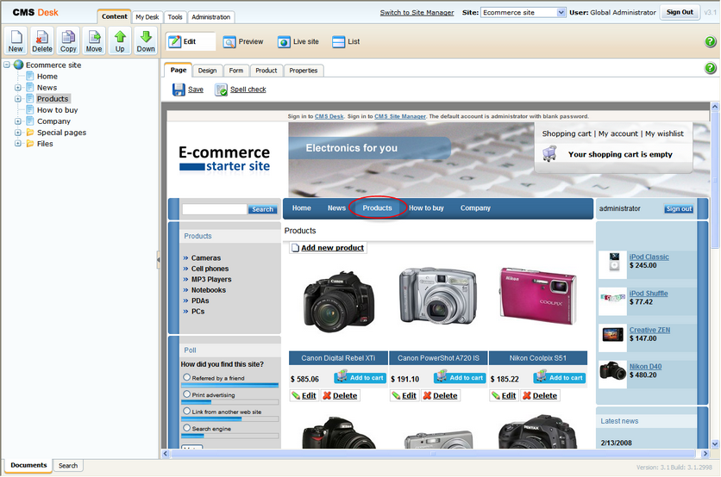Switch to Edit mode

(x=191, y=42)
